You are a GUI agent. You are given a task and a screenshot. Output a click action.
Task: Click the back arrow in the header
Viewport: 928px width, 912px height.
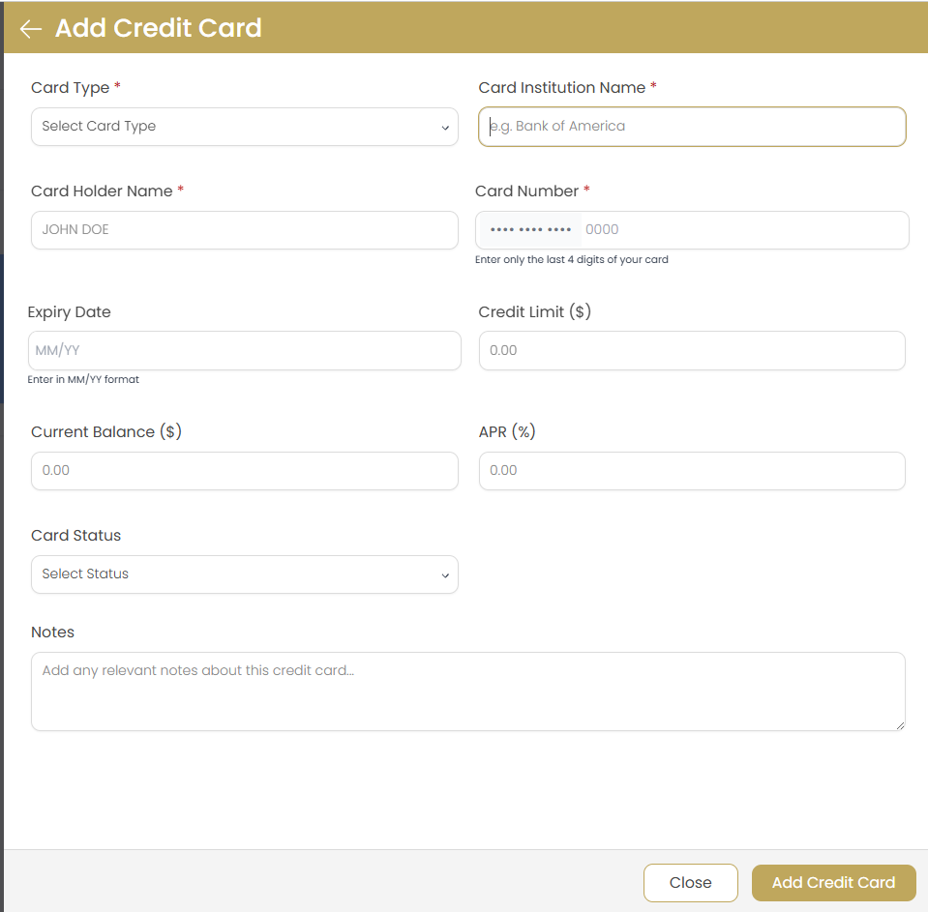[30, 28]
